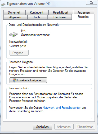
Task: Click the hard drive icon for H:\
Action: coord(14,34)
